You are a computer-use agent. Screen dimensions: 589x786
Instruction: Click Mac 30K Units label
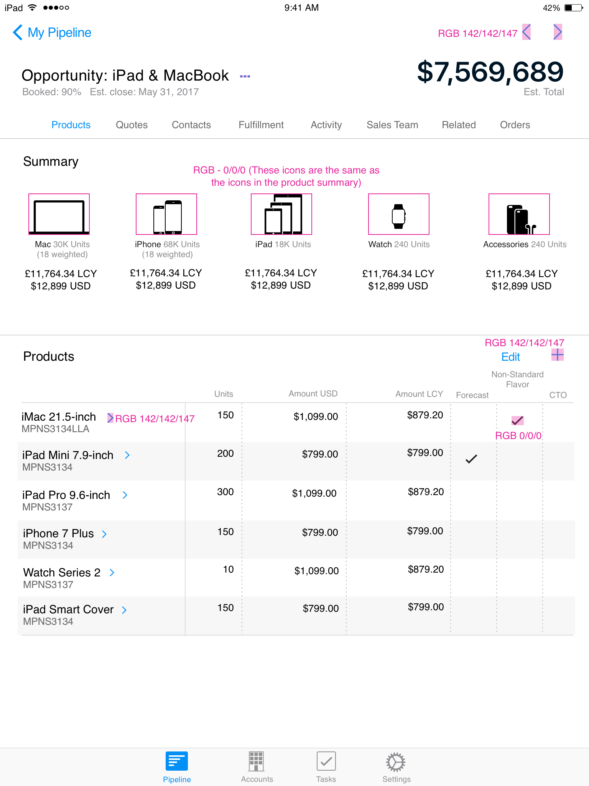tap(63, 244)
